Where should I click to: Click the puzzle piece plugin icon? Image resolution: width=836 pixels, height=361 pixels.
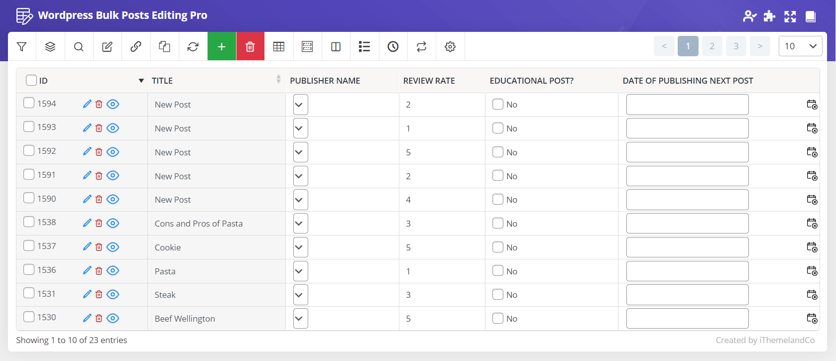click(x=769, y=16)
